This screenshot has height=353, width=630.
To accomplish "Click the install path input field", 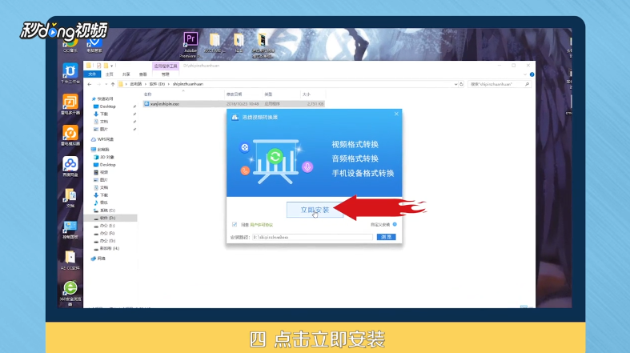I will point(312,238).
